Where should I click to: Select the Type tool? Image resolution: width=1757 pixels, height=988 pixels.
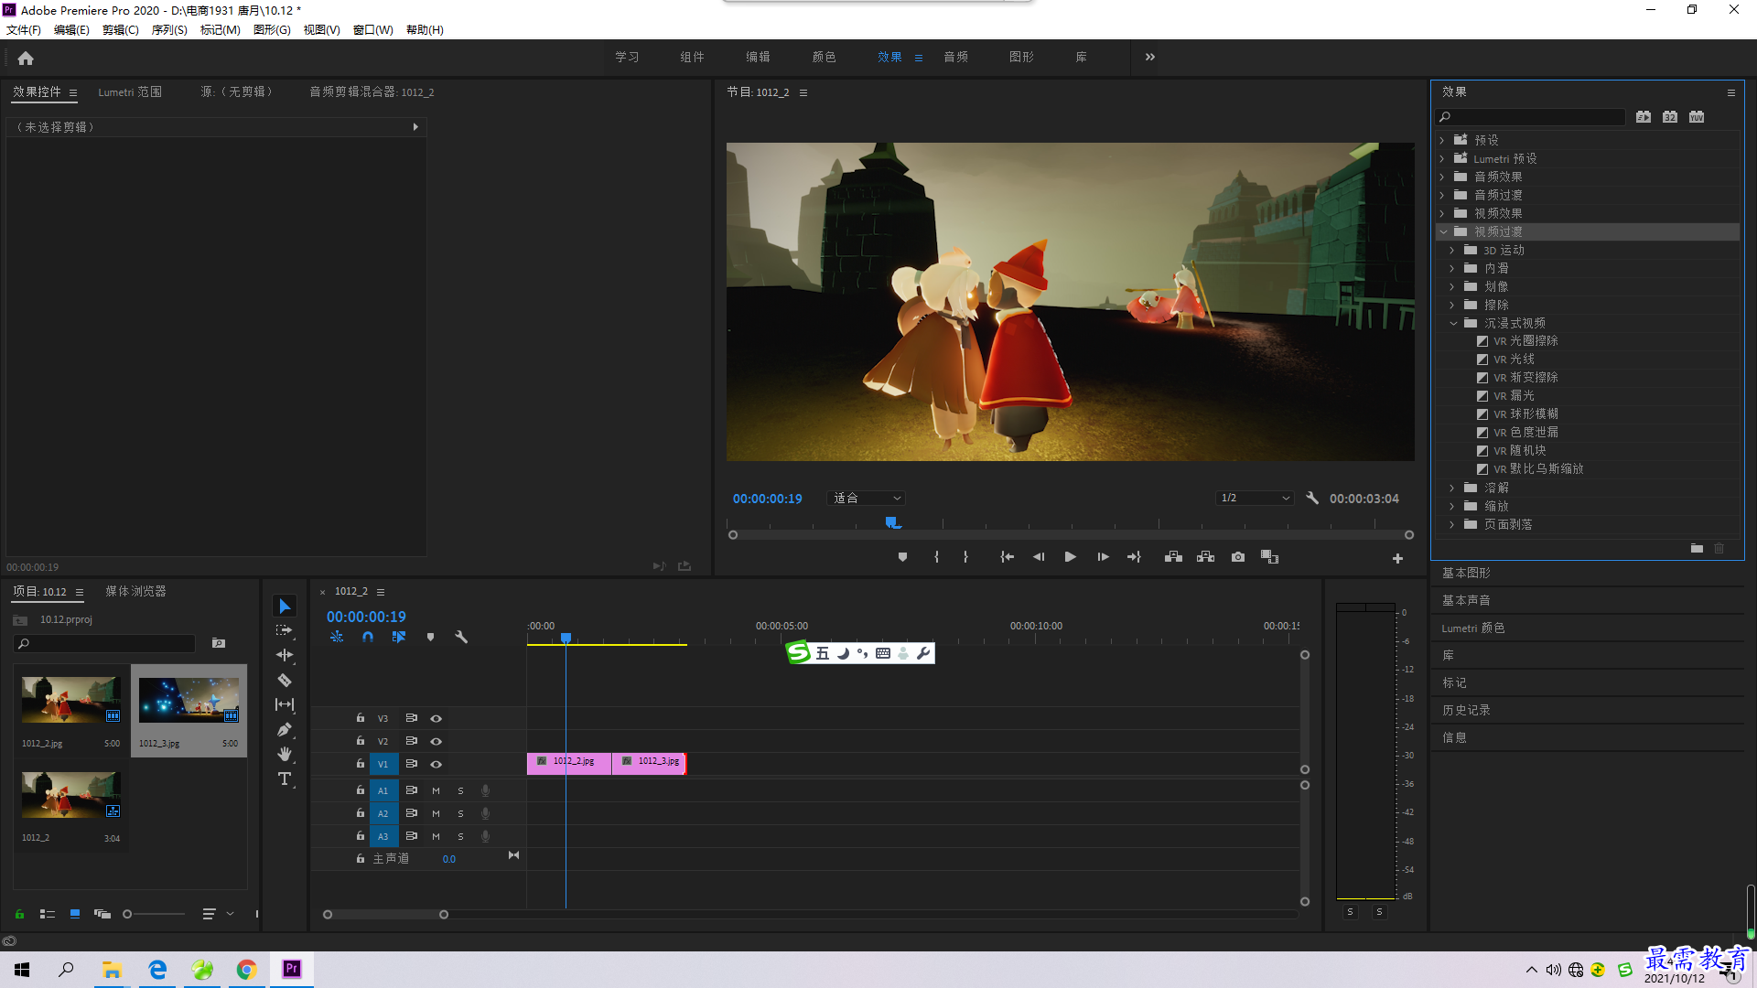tap(285, 779)
